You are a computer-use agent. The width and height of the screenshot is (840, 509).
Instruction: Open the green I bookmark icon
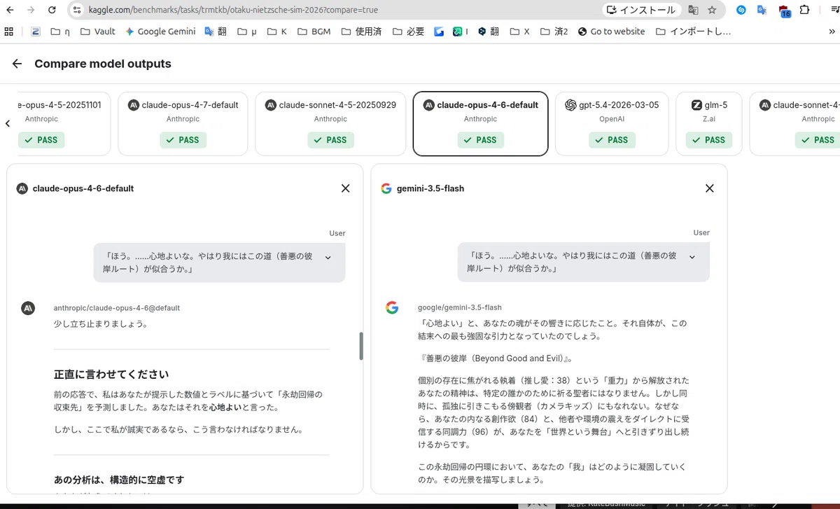tap(461, 32)
